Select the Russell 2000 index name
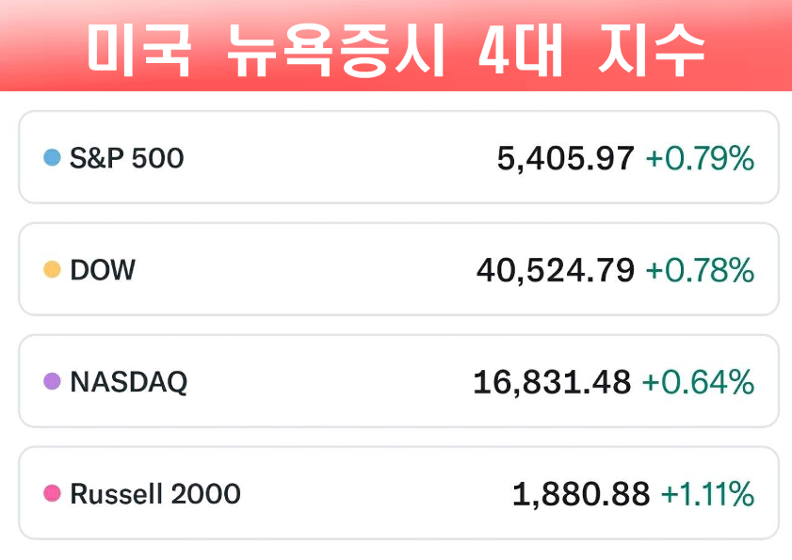Image resolution: width=792 pixels, height=560 pixels. pyautogui.click(x=155, y=494)
